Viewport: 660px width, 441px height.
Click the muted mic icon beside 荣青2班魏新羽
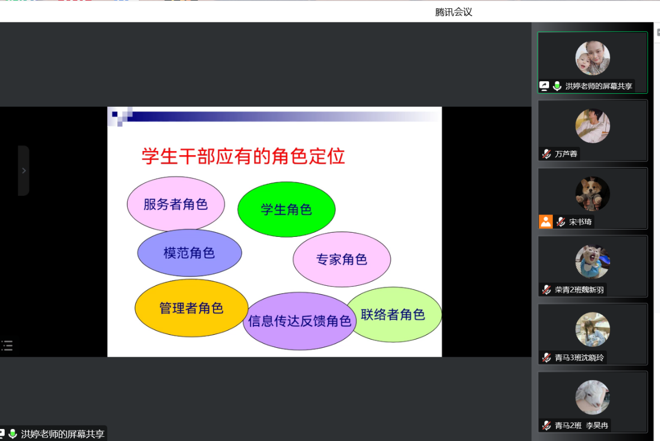[x=546, y=289]
